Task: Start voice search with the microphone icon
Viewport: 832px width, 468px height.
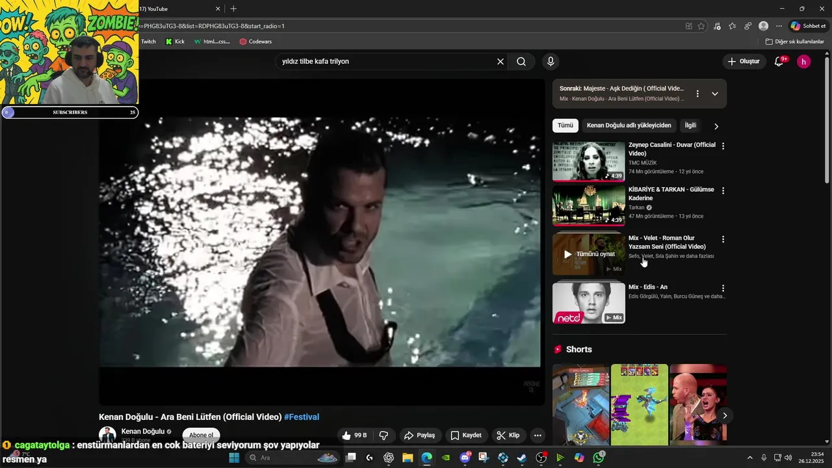Action: (551, 62)
